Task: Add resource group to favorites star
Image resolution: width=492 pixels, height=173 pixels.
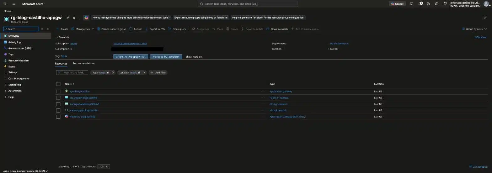Action: tap(74, 18)
